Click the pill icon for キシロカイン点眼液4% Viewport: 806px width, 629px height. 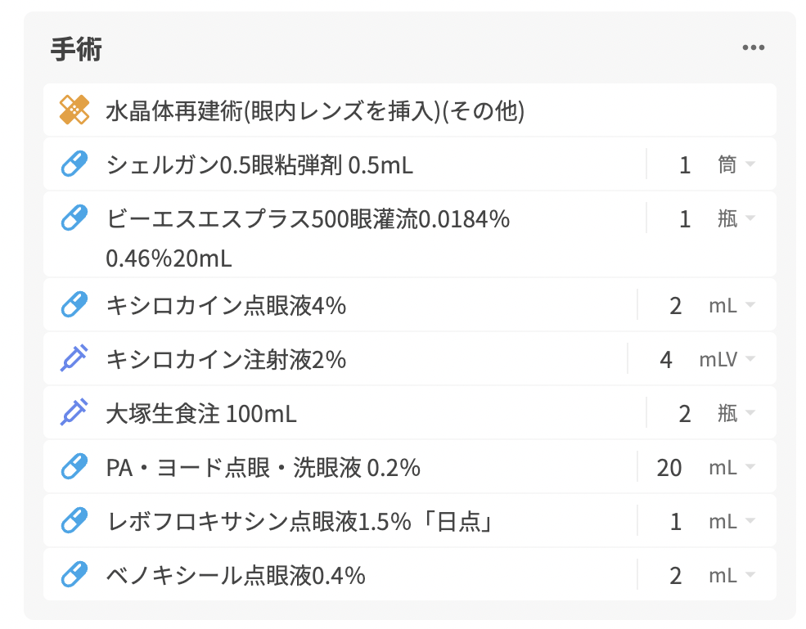coord(74,306)
